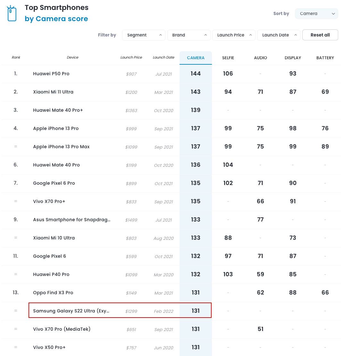Open the Launch Price filter
This screenshot has width=344, height=356.
[234, 35]
